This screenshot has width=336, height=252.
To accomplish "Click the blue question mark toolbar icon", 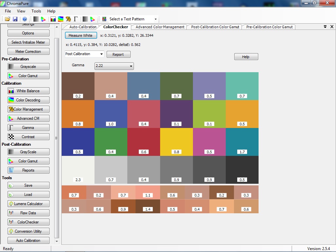I will [24, 19].
